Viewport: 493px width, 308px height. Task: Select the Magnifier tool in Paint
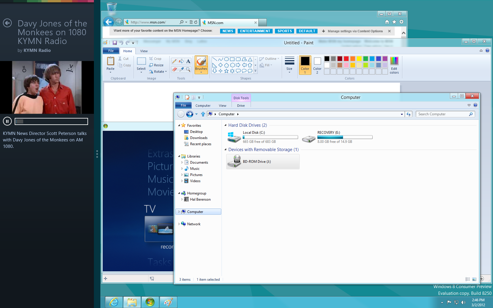tap(188, 70)
